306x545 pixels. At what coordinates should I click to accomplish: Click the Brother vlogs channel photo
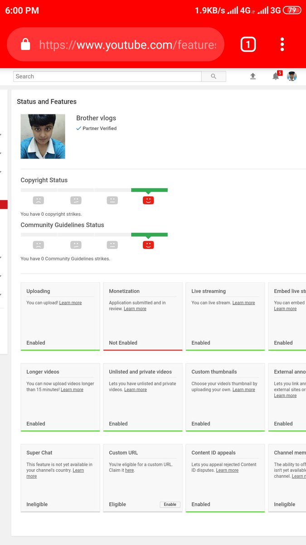[x=43, y=136]
